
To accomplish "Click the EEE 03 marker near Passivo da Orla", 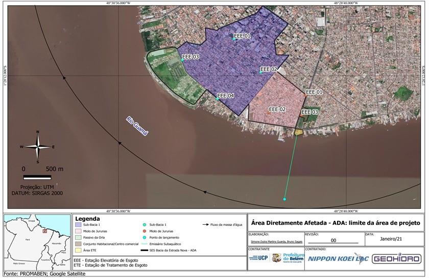I will 182,60.
